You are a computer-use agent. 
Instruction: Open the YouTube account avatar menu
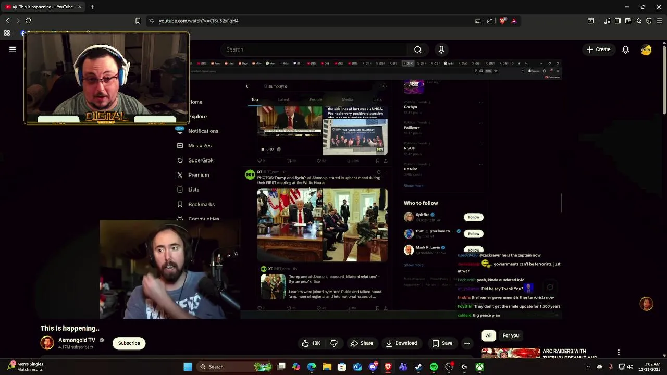(x=646, y=49)
